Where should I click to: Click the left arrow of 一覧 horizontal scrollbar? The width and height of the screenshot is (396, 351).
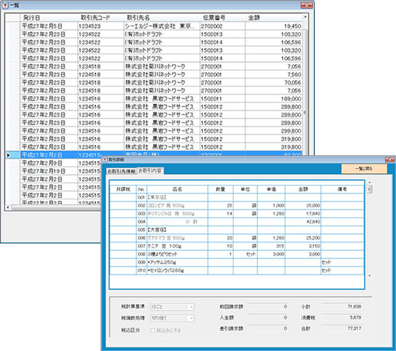[8, 208]
